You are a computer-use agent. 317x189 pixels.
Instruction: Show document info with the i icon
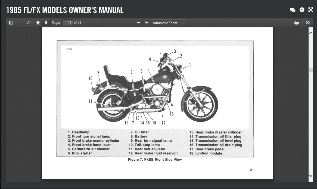point(302,10)
